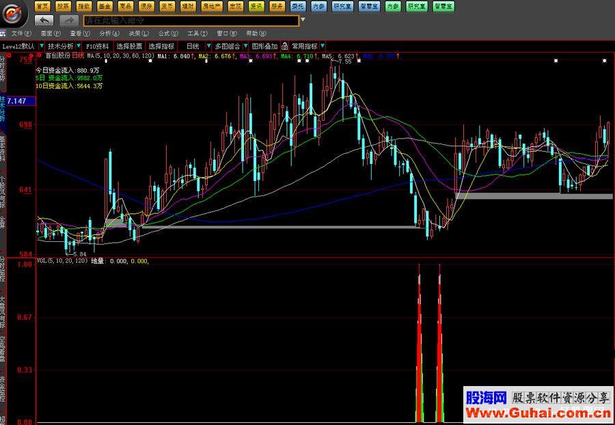Expand the 日线 period dropdown arrow
Image resolution: width=615 pixels, height=425 pixels.
pos(208,46)
